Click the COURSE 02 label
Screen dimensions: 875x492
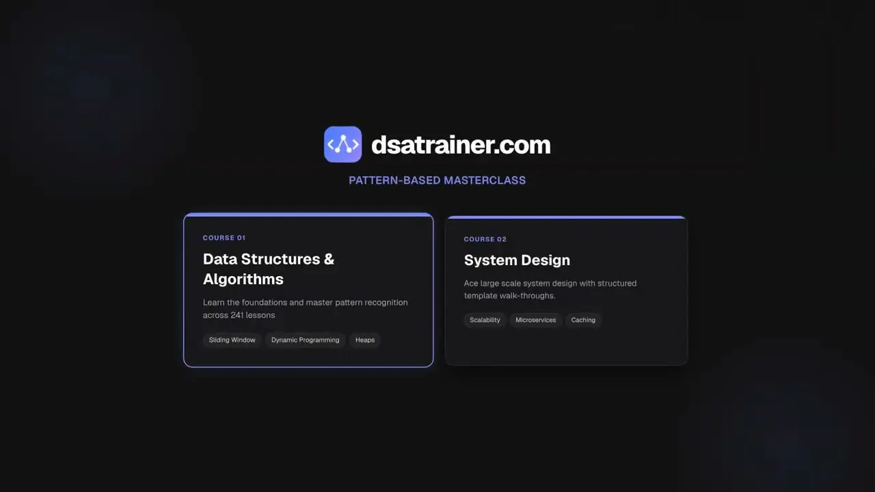pos(485,239)
